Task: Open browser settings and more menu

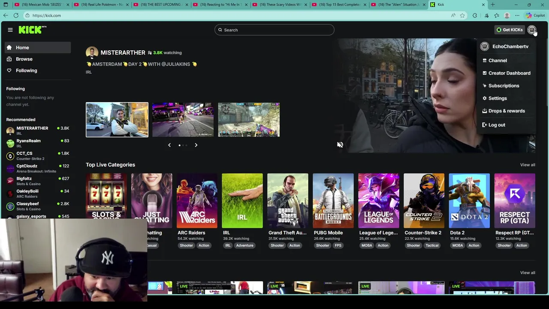Action: coord(517,15)
